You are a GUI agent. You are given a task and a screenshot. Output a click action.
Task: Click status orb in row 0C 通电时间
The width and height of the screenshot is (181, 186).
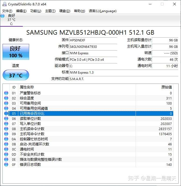[x=6, y=149]
